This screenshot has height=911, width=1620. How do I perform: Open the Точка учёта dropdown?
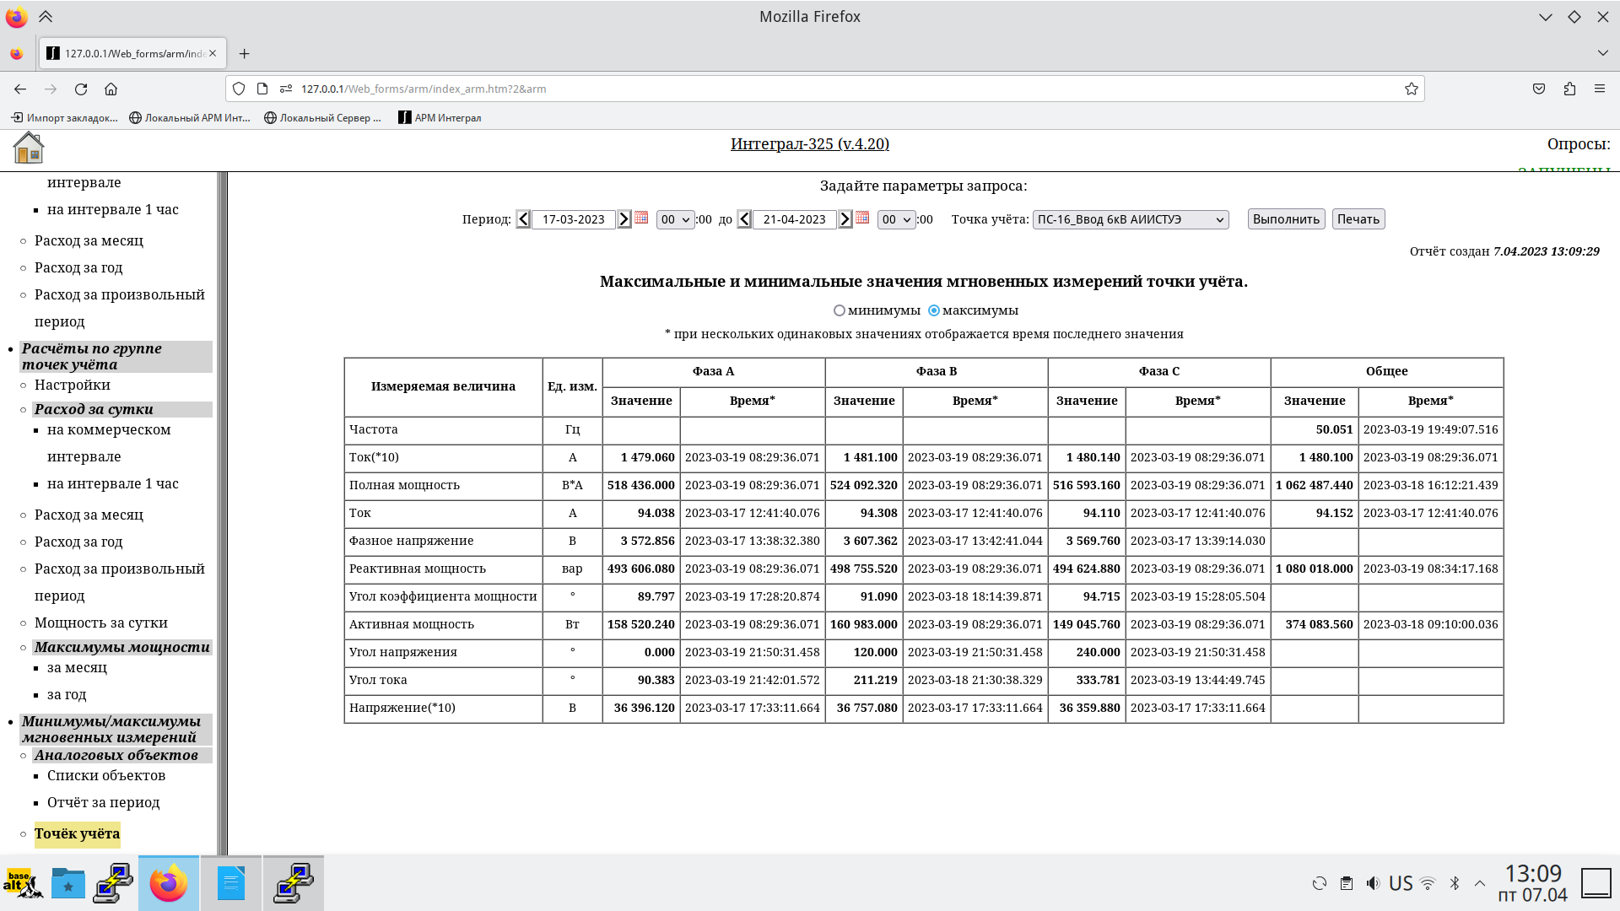pos(1131,219)
